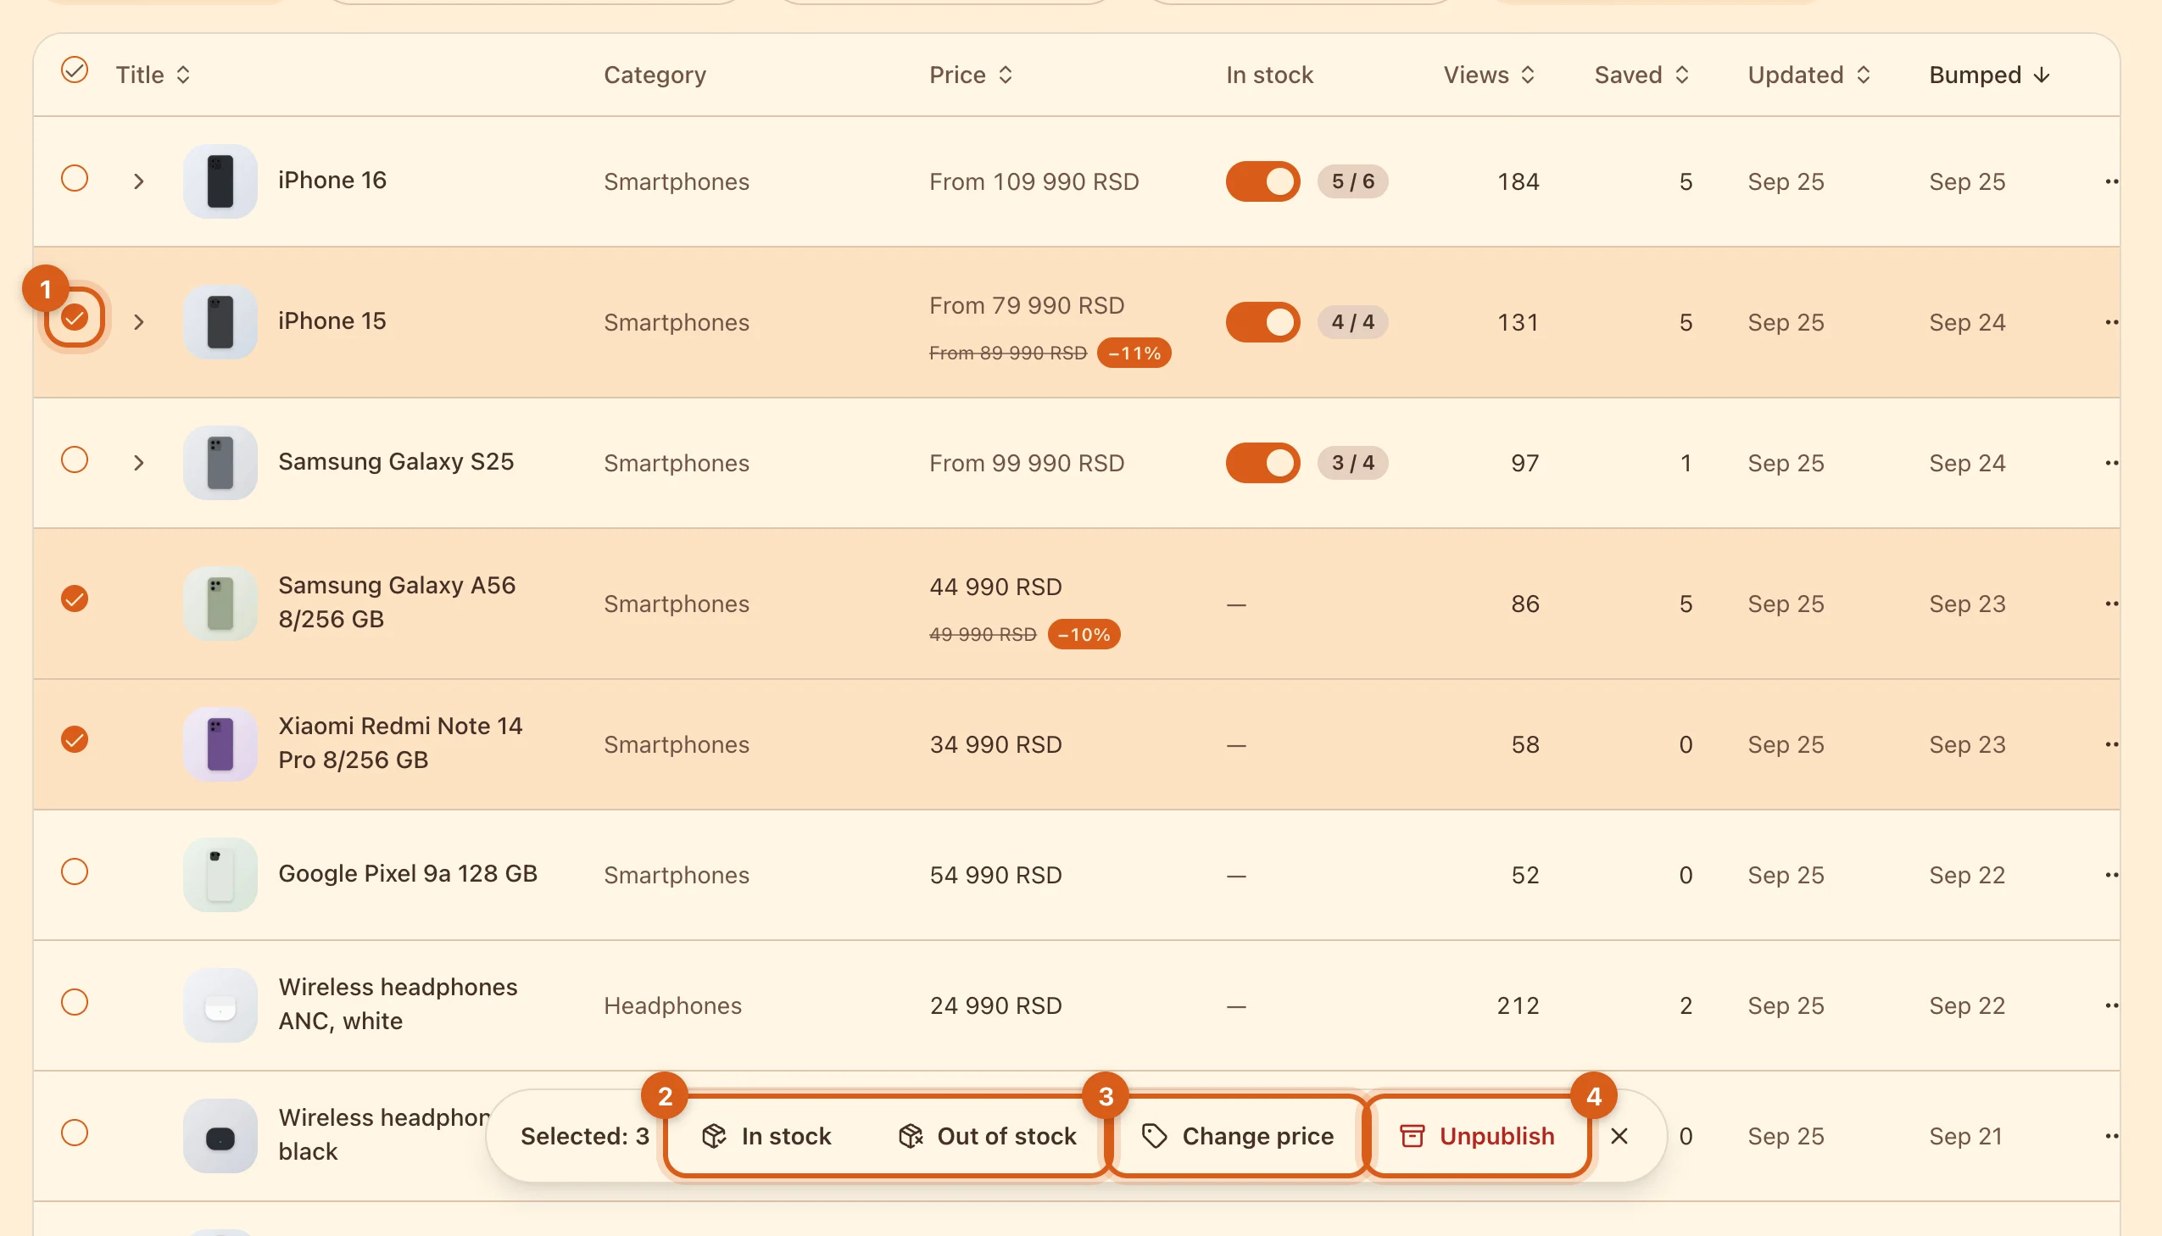Click From 109 990 RSD price
Image resolution: width=2162 pixels, height=1236 pixels.
1034,181
